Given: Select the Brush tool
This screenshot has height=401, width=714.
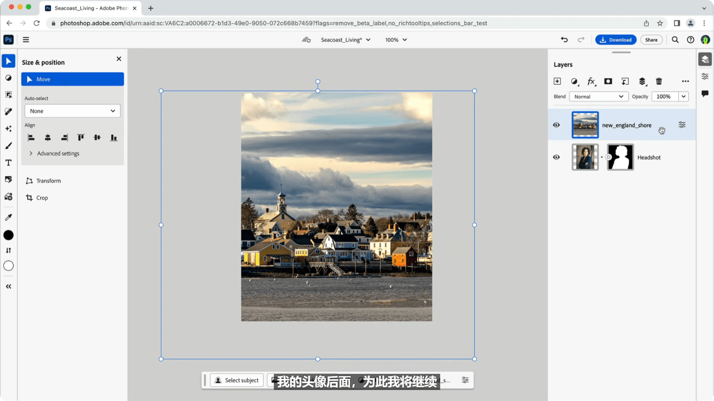Looking at the screenshot, I should 8,145.
